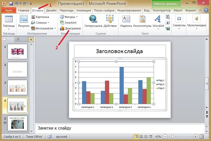Viewport: 211px width, 141px height.
Task: Insert slide number icon
Action: coord(168,23)
